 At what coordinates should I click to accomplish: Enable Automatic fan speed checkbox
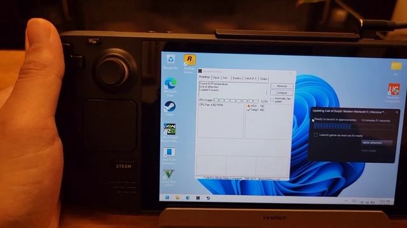(x=272, y=99)
